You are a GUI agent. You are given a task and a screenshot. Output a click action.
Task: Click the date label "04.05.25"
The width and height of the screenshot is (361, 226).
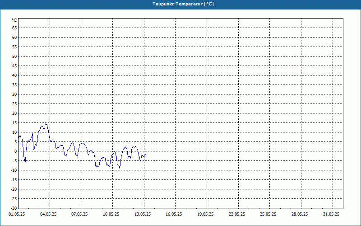(48, 214)
